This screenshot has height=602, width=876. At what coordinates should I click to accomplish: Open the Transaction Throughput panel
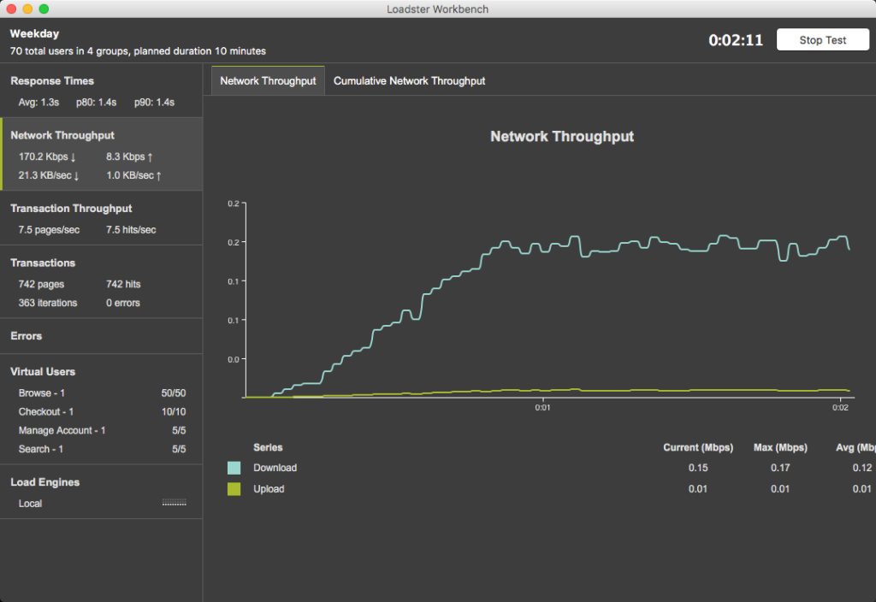71,208
